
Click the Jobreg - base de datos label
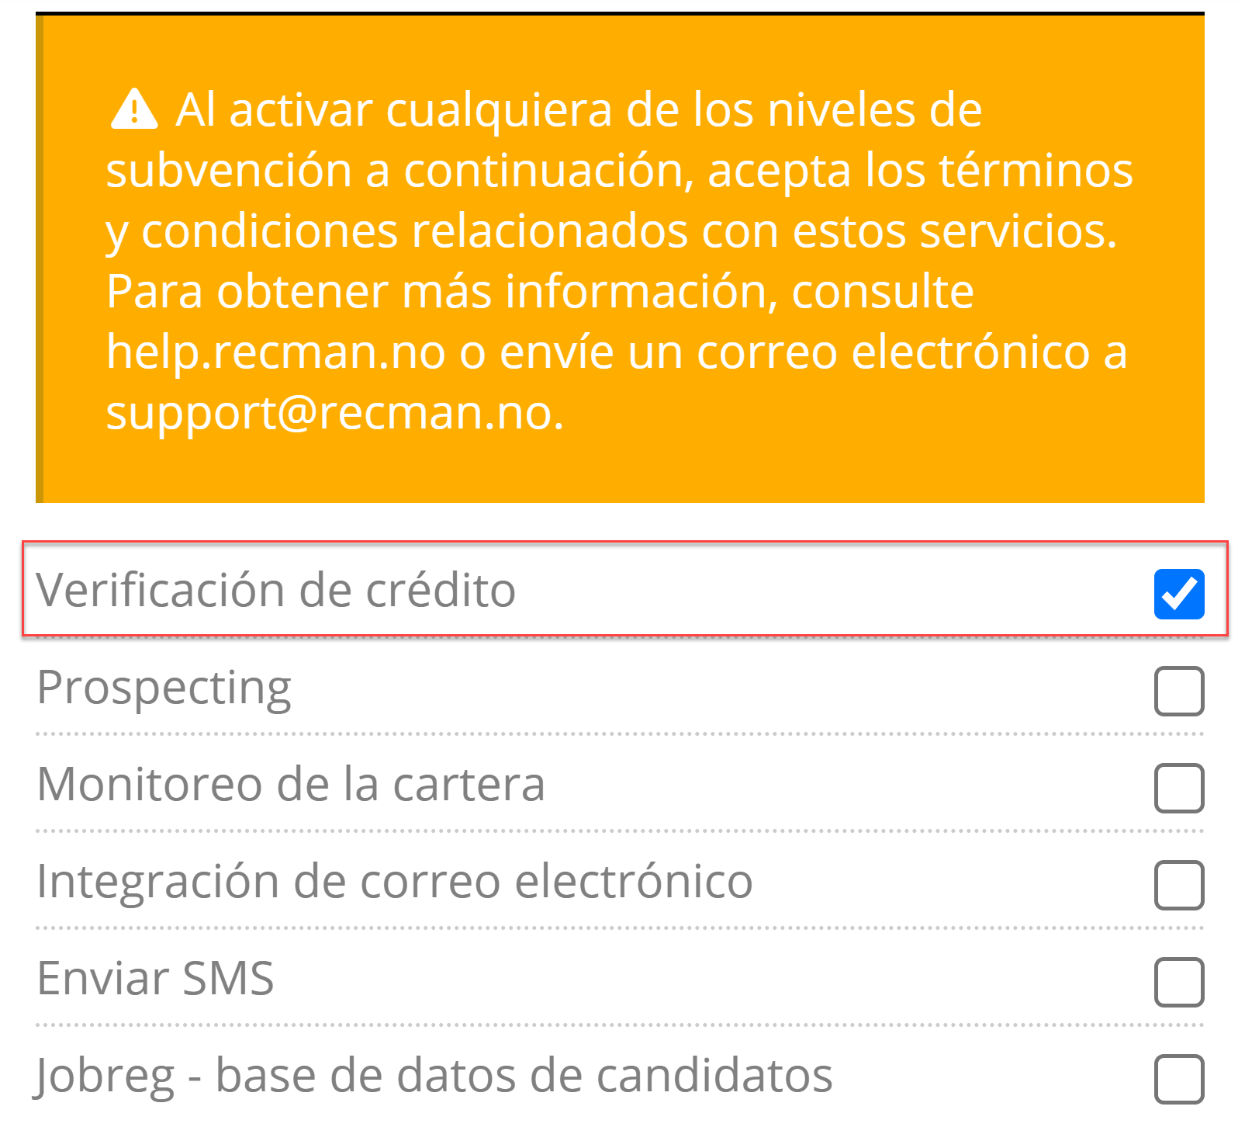click(434, 1076)
